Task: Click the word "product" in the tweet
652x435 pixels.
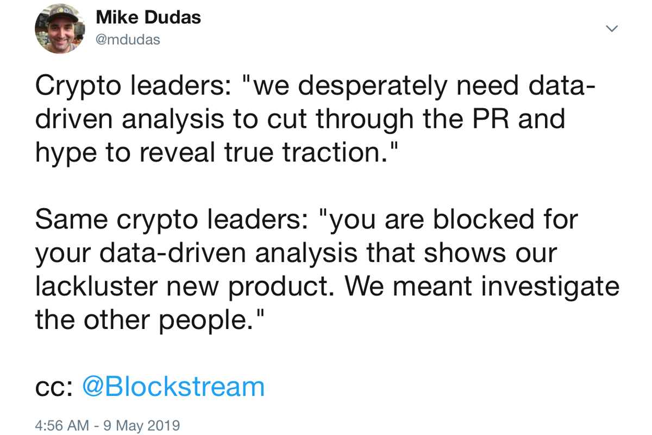Action: [x=275, y=288]
